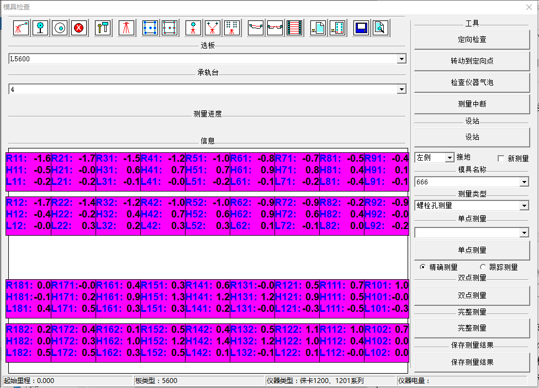Image resolution: width=539 pixels, height=388 pixels.
Task: Select the 精确测量 radio button
Action: [x=422, y=267]
